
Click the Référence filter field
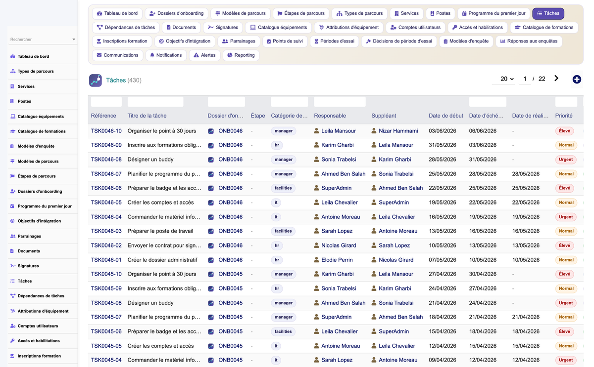pos(106,102)
